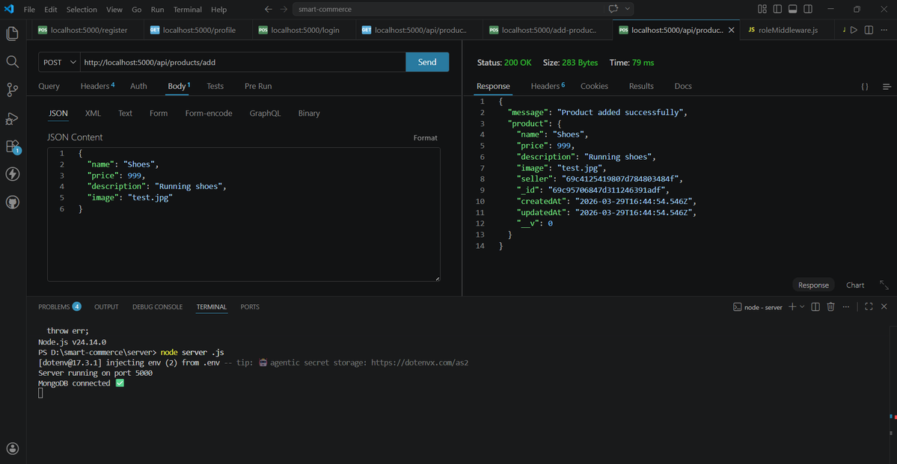Screen dimensions: 897x464
Task: Open the Terminal menu
Action: coord(188,10)
